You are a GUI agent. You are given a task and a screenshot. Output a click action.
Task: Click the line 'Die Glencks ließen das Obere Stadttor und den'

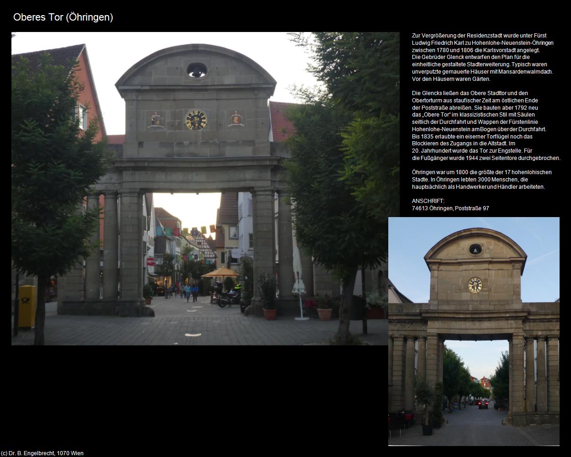coord(470,93)
